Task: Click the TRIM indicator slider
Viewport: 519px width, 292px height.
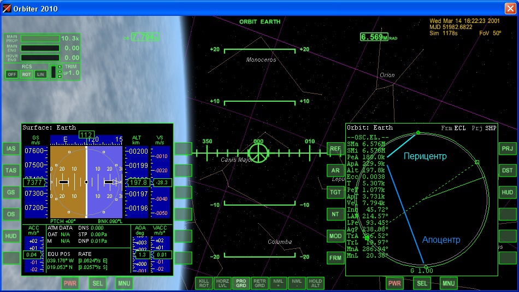Action: [x=54, y=72]
